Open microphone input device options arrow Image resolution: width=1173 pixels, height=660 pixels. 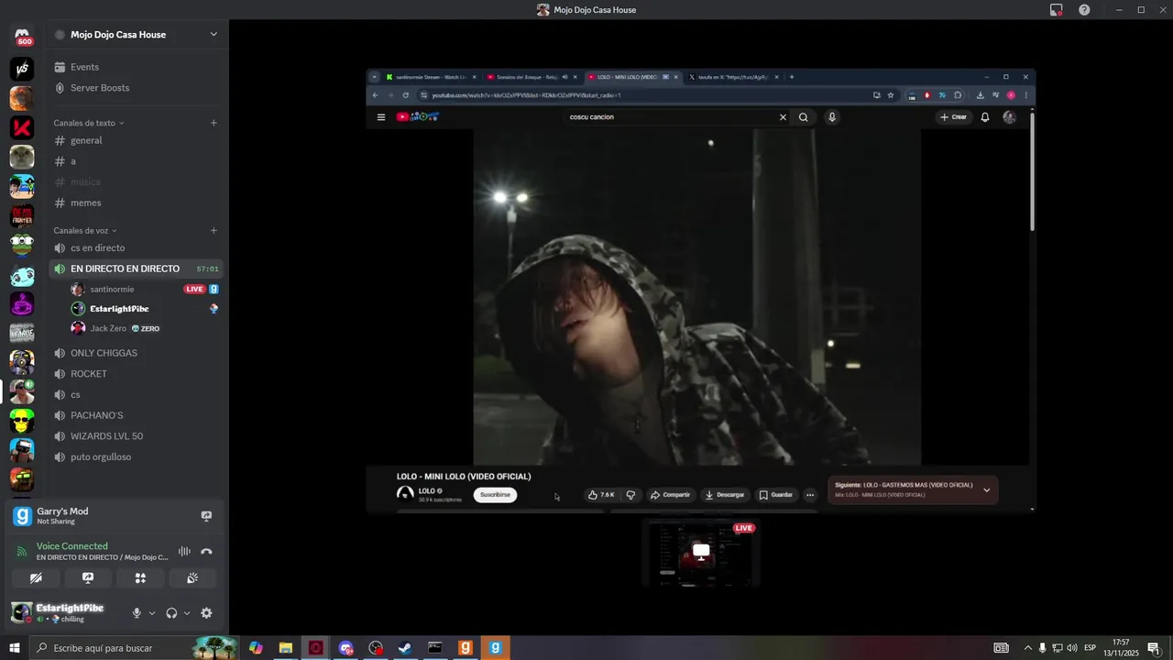(x=152, y=613)
